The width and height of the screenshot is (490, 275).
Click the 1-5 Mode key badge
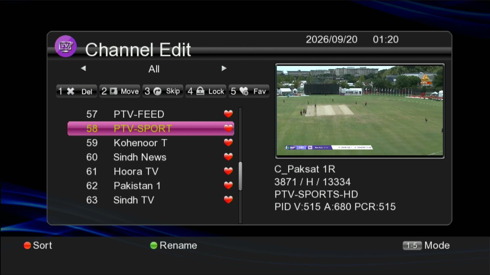[412, 245]
